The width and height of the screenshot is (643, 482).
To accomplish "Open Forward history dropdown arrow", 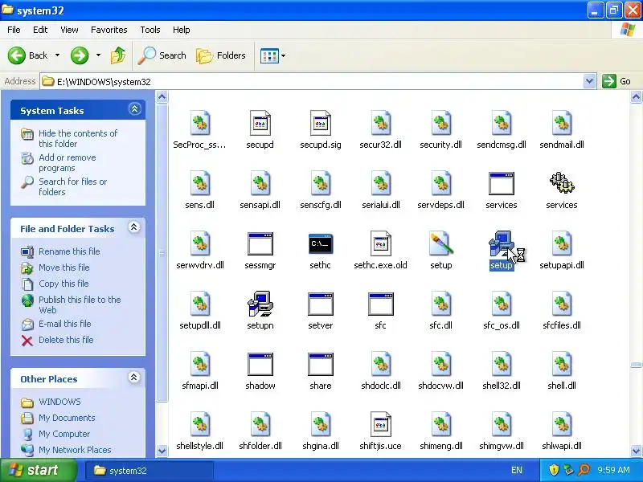I will tap(98, 55).
